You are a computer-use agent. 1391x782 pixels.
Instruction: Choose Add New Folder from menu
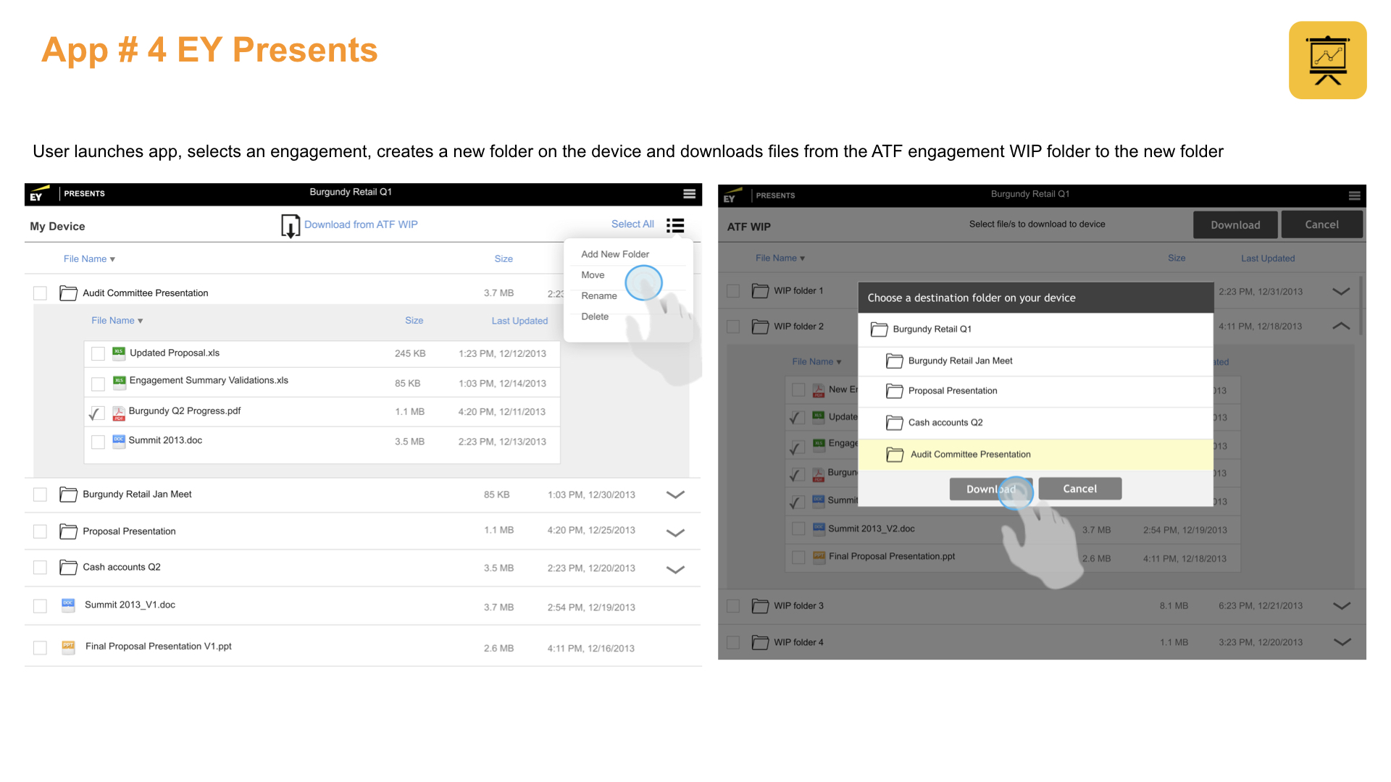[x=614, y=254]
